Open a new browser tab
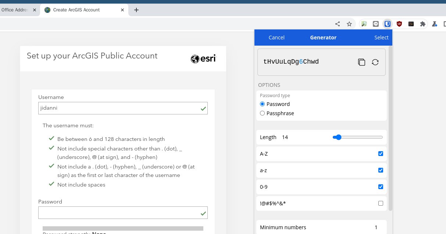The height and width of the screenshot is (234, 446). (136, 10)
